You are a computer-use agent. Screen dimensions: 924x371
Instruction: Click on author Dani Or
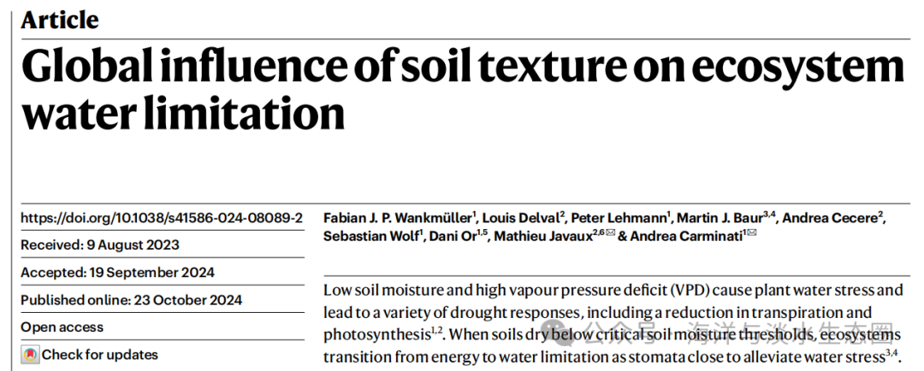pos(457,237)
